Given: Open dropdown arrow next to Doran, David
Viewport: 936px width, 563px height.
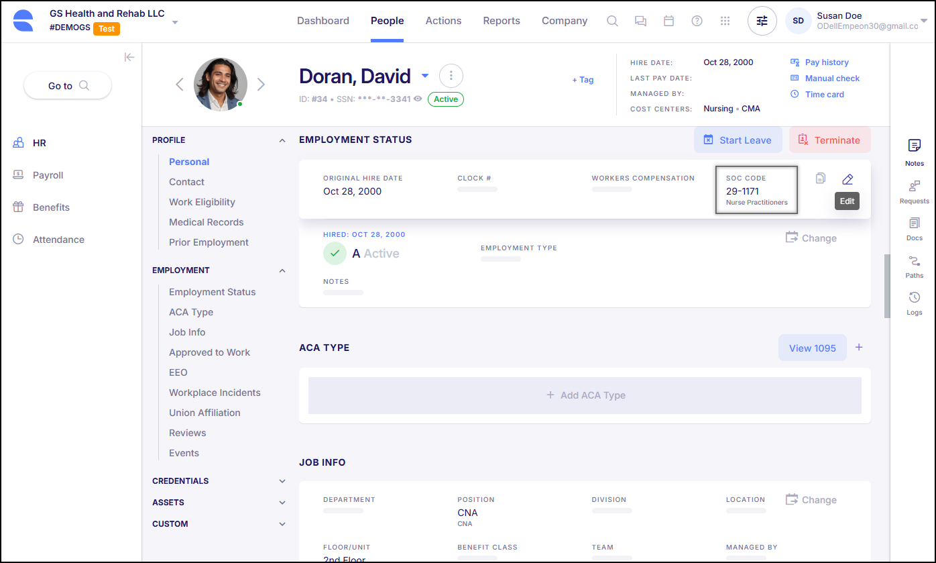Looking at the screenshot, I should pos(425,76).
